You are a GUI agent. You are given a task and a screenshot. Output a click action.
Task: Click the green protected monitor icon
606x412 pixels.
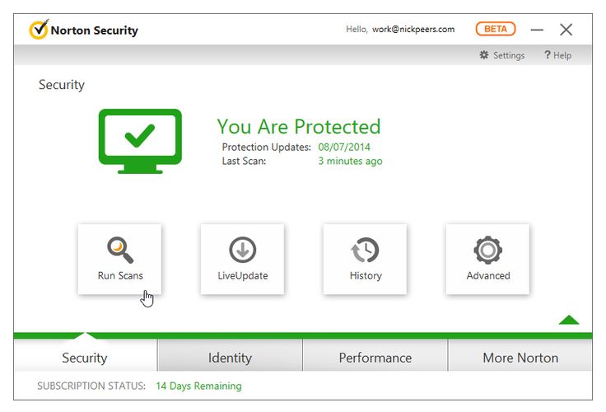140,141
